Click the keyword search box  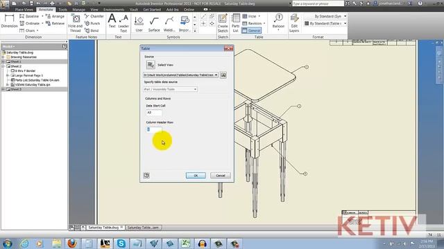point(318,3)
